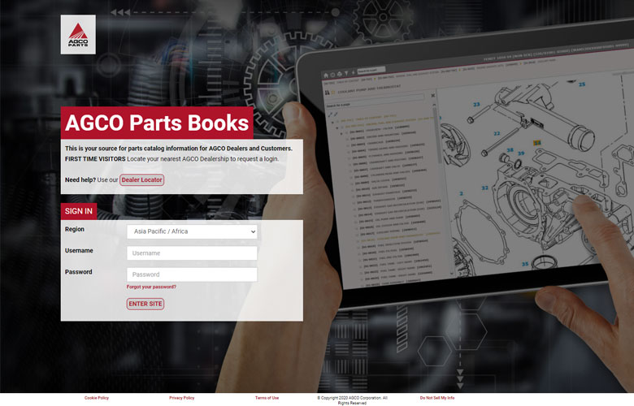
Task: Click the FIRST TIME VISITORS text
Action: point(95,159)
